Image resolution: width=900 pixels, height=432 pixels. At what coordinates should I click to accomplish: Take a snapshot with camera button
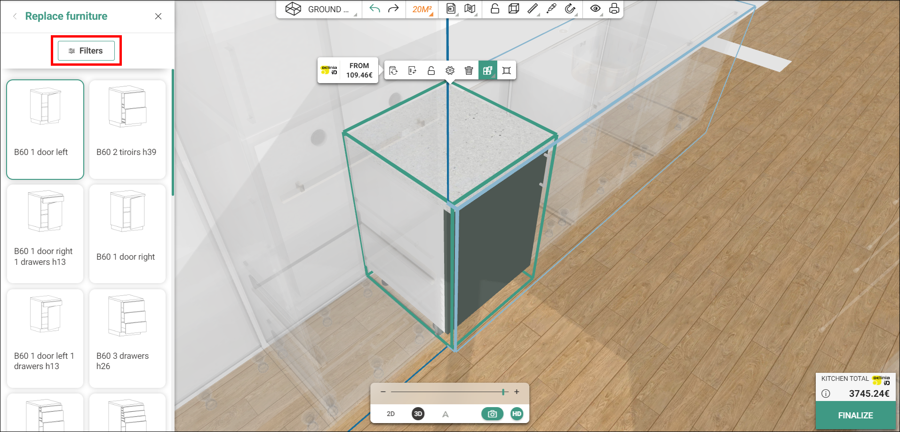[x=493, y=414]
